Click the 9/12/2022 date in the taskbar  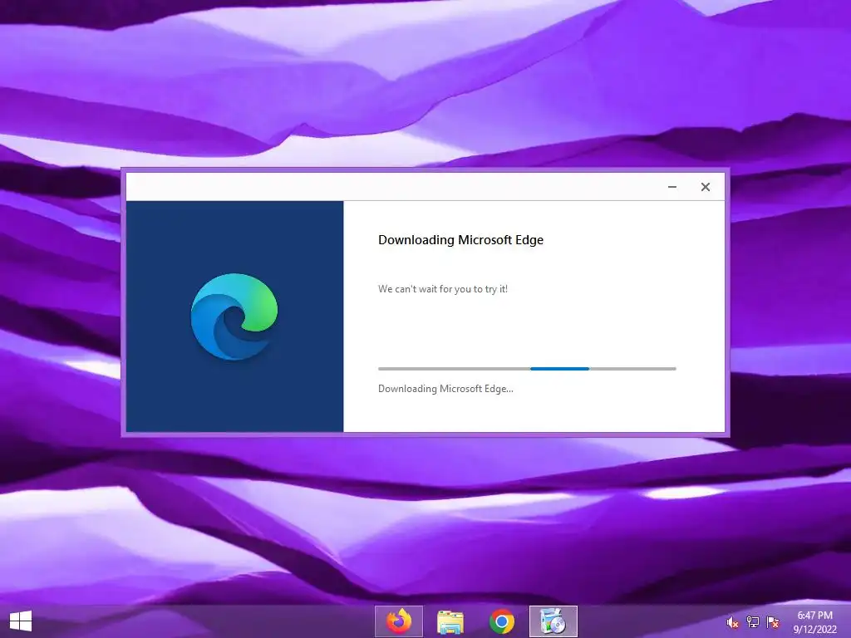[814, 630]
